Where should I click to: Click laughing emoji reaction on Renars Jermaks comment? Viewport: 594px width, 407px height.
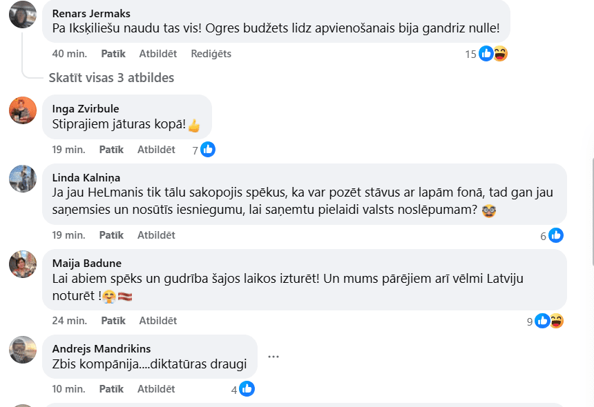[500, 54]
